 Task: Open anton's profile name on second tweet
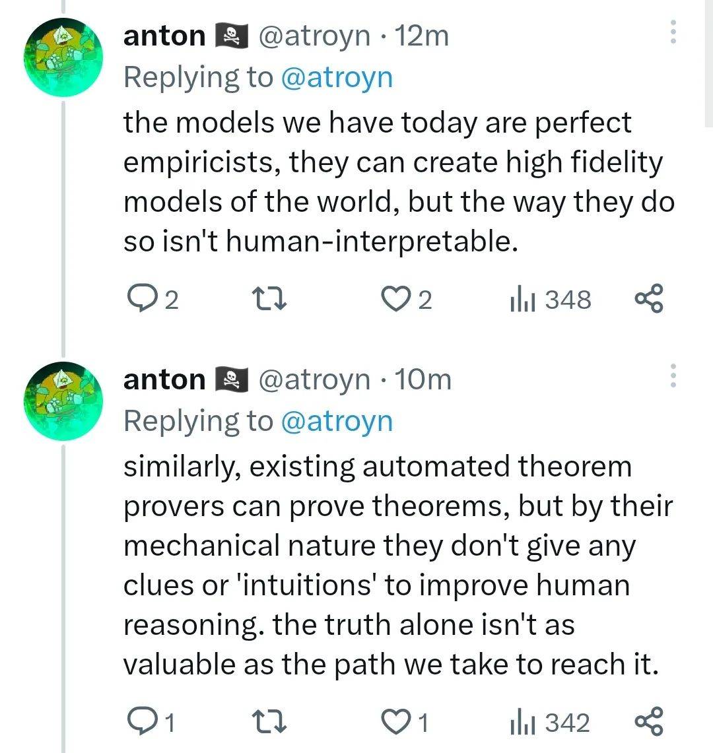click(x=164, y=379)
